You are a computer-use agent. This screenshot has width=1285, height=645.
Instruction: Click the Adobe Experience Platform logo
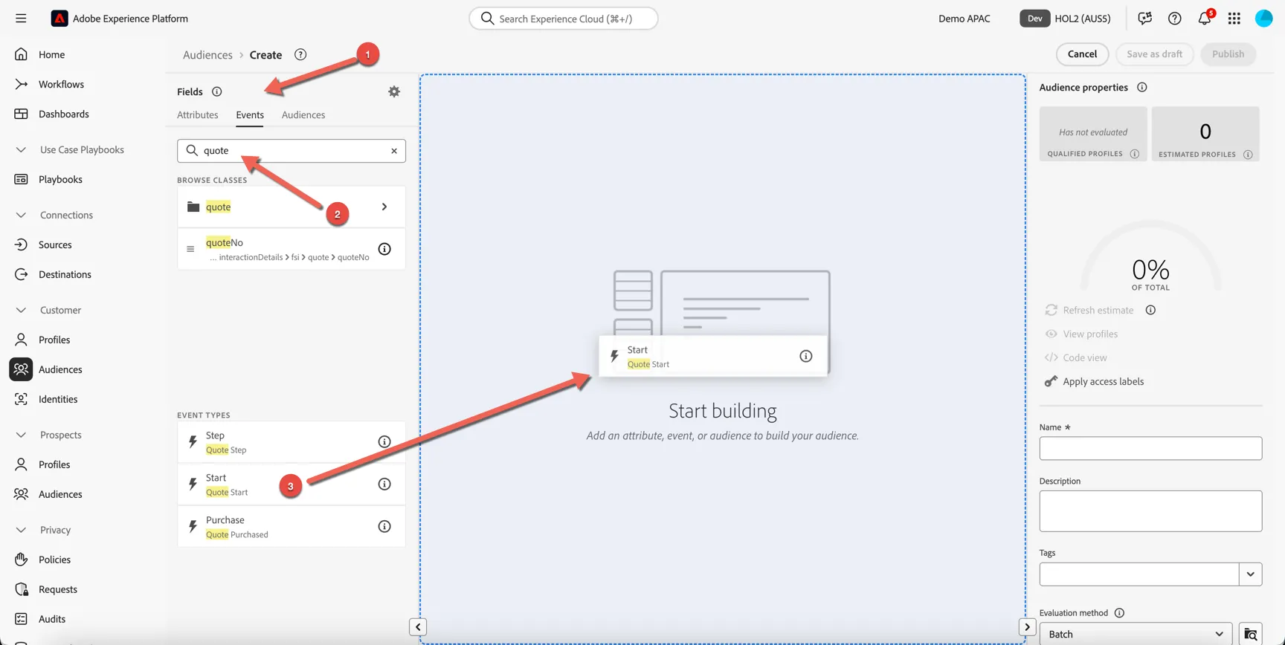click(59, 19)
